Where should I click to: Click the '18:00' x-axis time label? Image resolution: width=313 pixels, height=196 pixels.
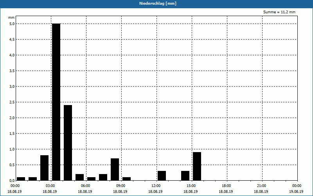coord(227,186)
